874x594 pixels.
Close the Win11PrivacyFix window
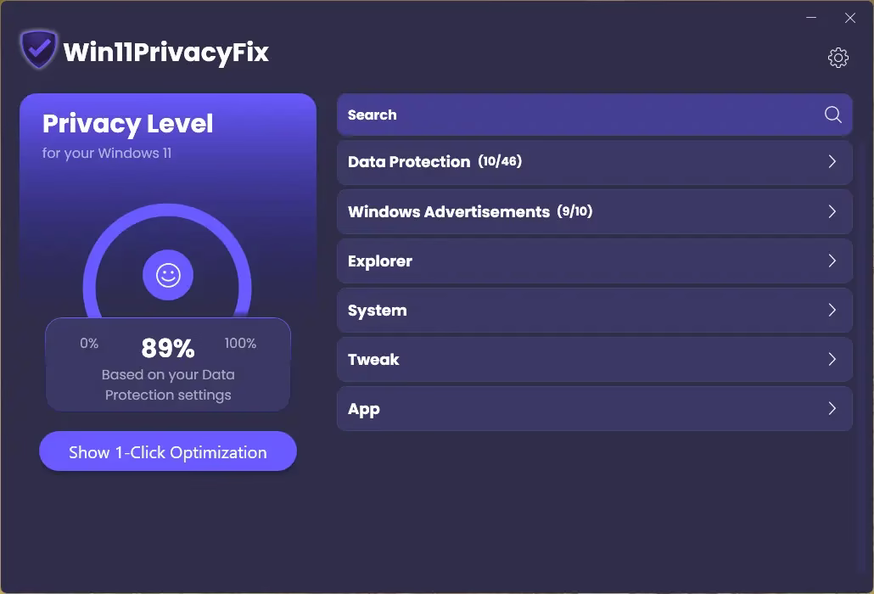[x=850, y=18]
